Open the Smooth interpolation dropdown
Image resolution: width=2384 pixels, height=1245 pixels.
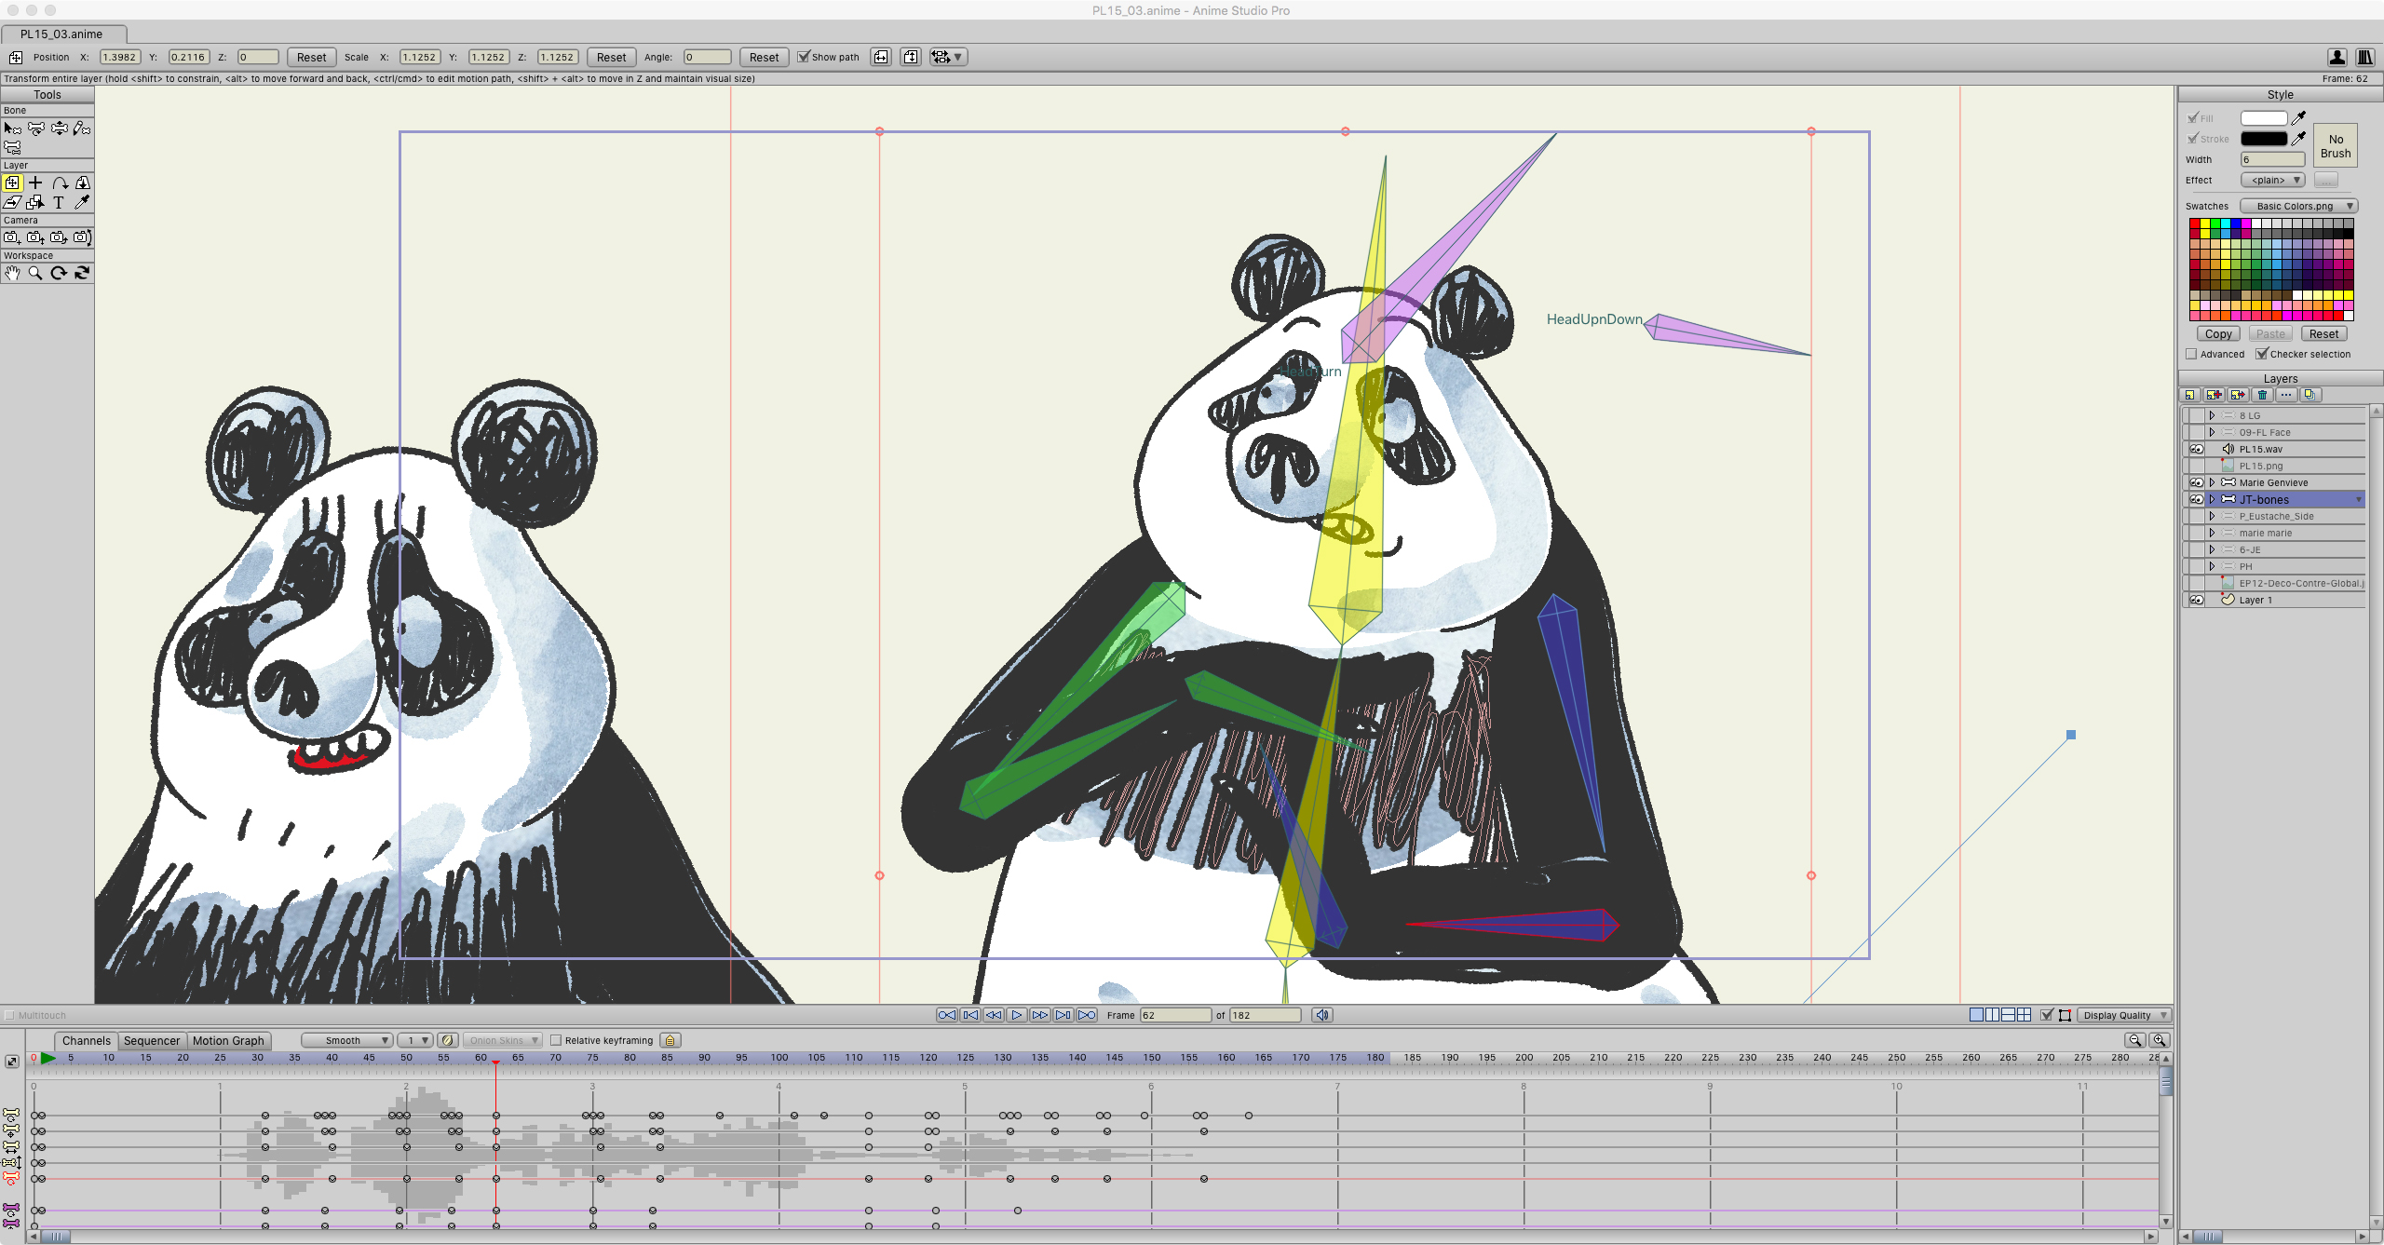346,1040
